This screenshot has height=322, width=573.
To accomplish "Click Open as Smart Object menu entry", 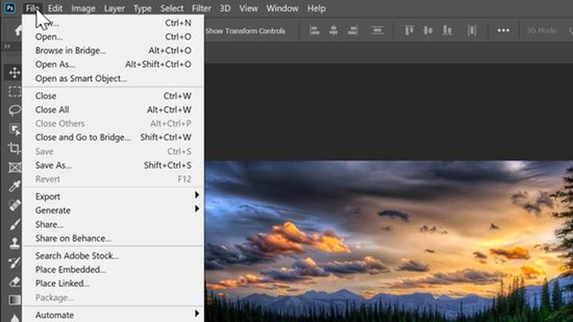I will pyautogui.click(x=81, y=79).
